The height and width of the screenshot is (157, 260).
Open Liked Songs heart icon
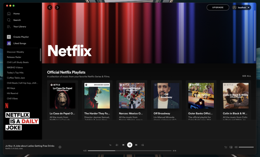point(9,43)
